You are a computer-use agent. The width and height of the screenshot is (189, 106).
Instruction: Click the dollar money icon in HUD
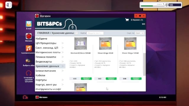(167, 5)
